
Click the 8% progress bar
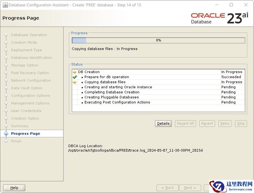coord(158,40)
